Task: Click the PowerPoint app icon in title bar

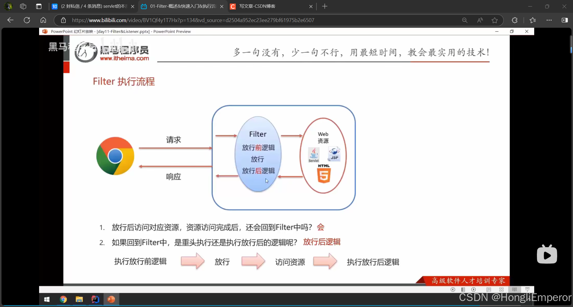Action: (45, 31)
